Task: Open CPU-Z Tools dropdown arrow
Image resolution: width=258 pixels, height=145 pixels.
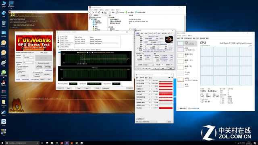Action: point(158,68)
